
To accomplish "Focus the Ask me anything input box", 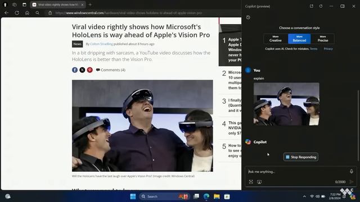I will (x=296, y=172).
